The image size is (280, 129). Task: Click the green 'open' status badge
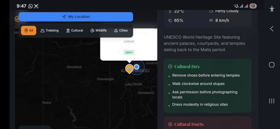tap(129, 52)
